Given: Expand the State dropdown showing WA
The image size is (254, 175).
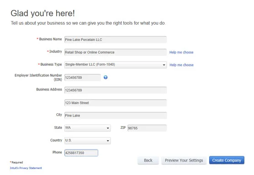Looking at the screenshot, I should click(87, 128).
